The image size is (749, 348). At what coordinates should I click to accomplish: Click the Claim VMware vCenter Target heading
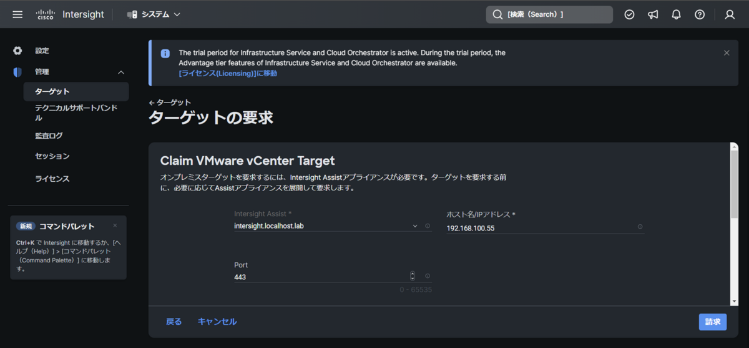[x=248, y=161]
